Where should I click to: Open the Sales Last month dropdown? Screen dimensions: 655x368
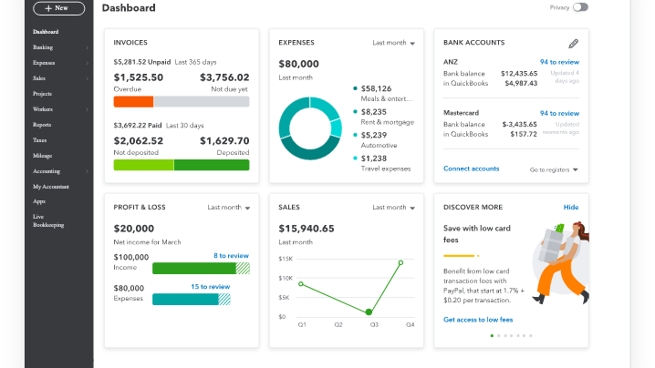(394, 208)
